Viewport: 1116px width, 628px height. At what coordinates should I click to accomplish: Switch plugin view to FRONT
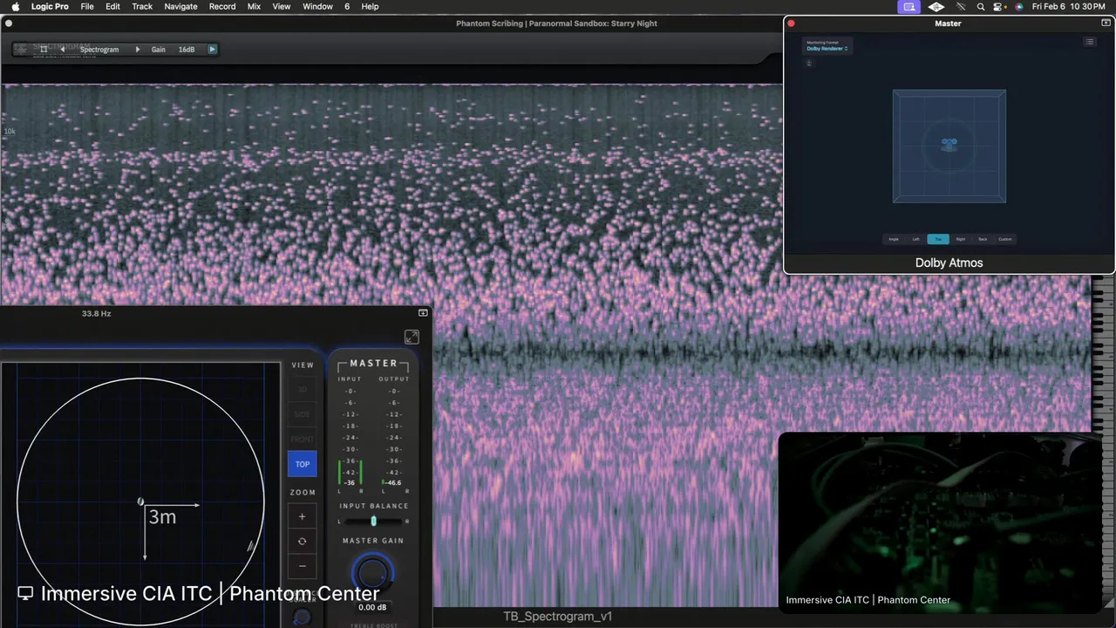point(303,440)
